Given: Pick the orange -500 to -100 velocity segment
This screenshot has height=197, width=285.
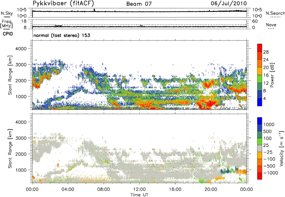Looking at the screenshot, I should pos(260,163).
